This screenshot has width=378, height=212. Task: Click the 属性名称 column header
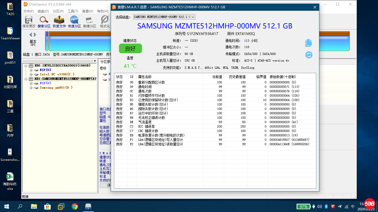(x=145, y=77)
